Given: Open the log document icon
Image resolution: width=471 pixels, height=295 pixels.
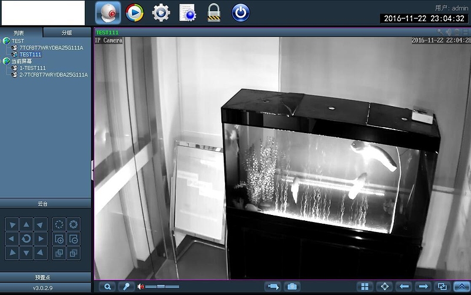Looking at the screenshot, I should coord(187,12).
